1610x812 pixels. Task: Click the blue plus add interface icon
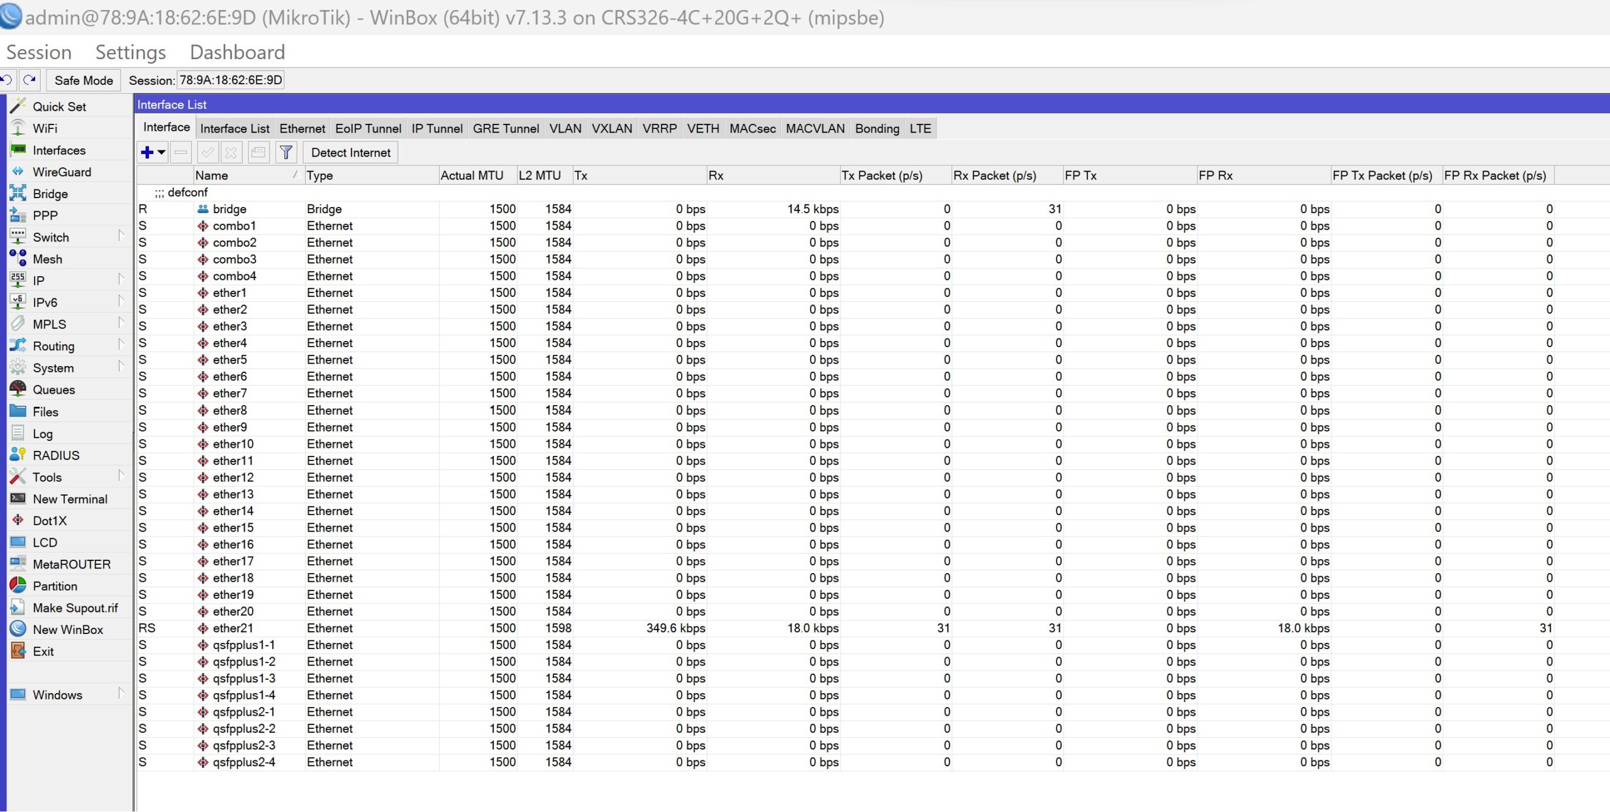click(147, 152)
